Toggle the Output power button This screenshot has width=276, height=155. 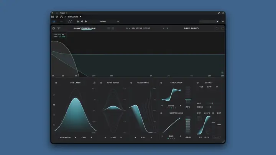coord(198,83)
